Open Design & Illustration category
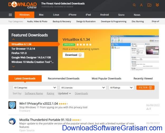This screenshot has width=165, height=133. coord(86,22)
